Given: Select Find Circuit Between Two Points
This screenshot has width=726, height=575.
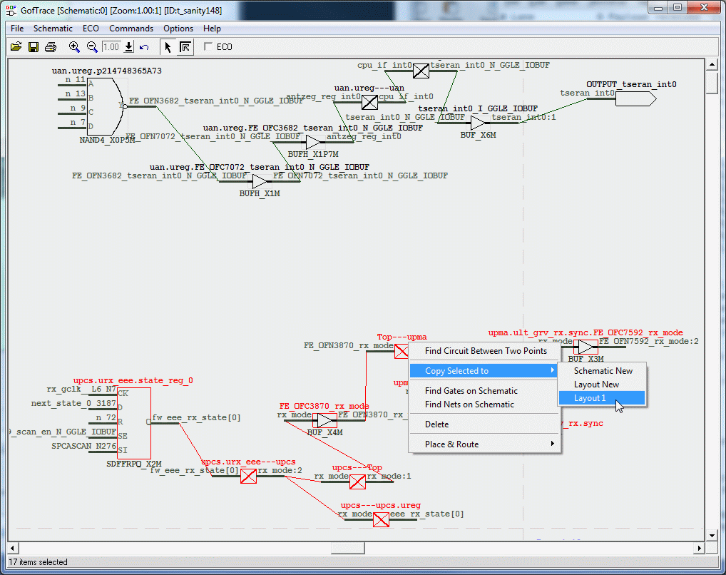Looking at the screenshot, I should point(486,351).
